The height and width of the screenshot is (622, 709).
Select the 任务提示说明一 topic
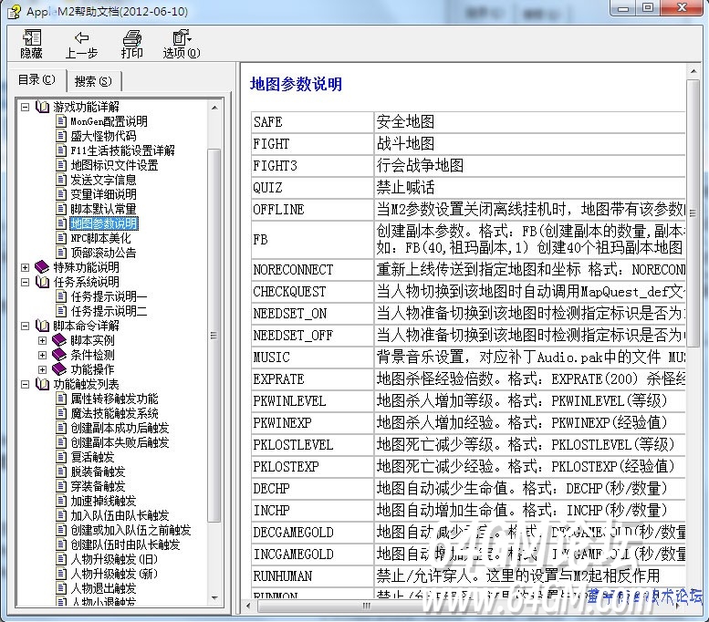point(108,296)
